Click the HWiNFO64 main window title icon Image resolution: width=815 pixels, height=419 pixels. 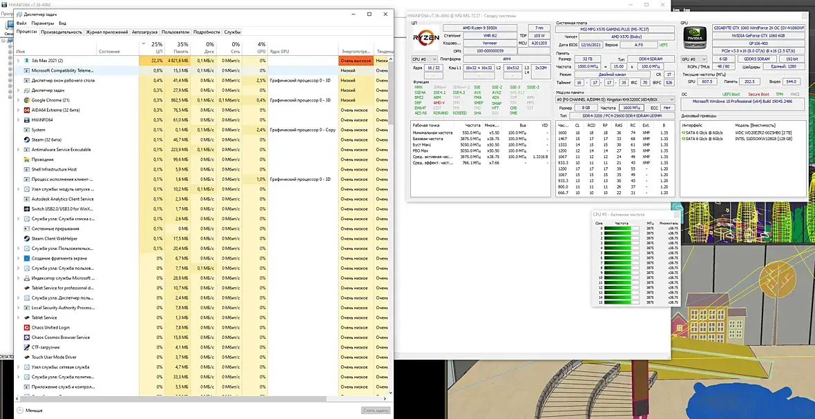point(4,4)
